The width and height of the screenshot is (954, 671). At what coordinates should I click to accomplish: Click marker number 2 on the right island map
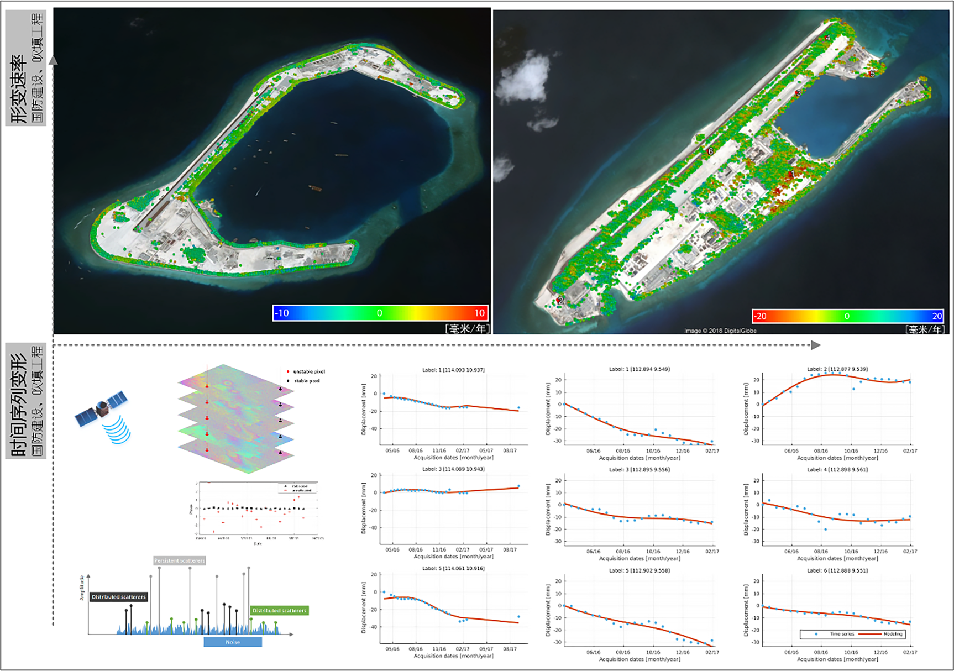point(559,301)
